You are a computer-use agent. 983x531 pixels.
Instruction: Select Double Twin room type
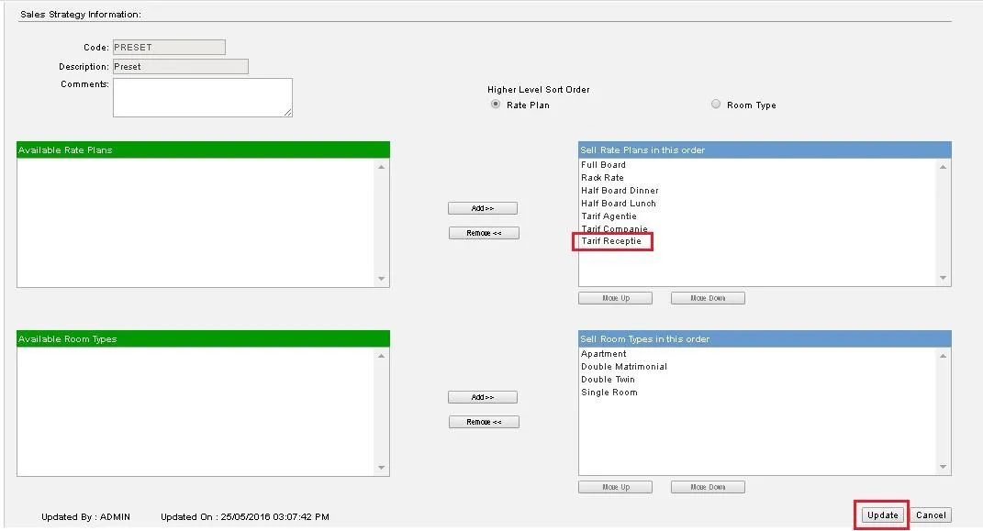(609, 380)
